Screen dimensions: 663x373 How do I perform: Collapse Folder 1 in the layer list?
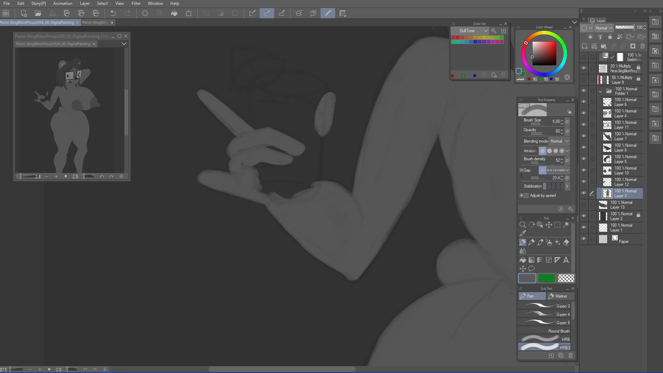pyautogui.click(x=600, y=91)
